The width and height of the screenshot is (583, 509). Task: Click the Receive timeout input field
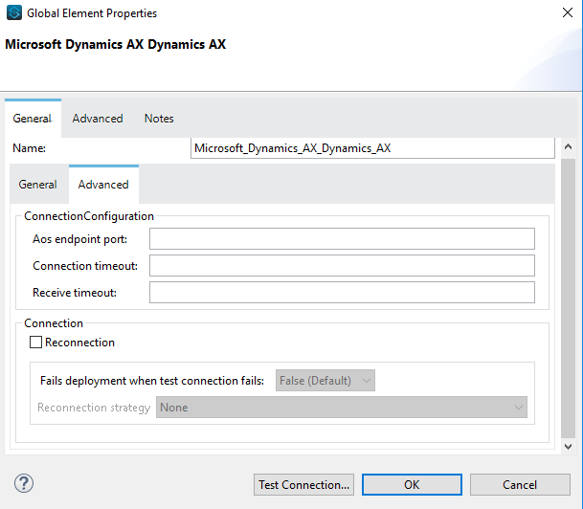click(342, 292)
